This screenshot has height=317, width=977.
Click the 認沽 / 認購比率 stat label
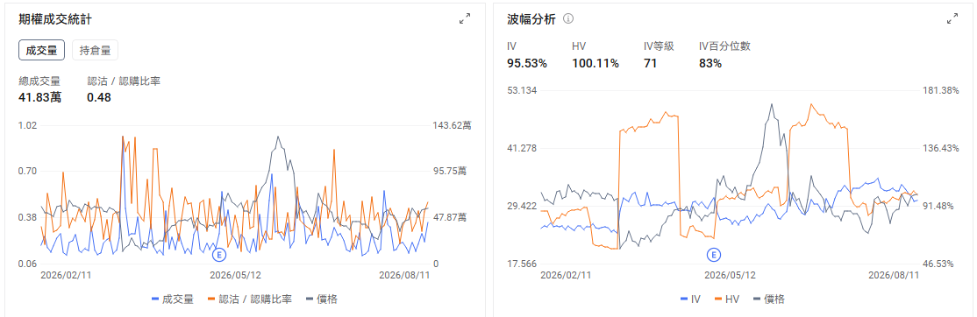124,81
